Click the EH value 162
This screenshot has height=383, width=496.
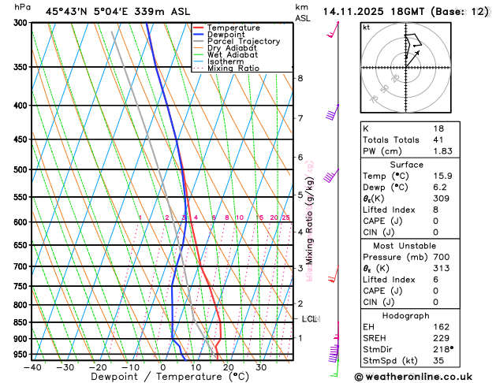(442, 327)
